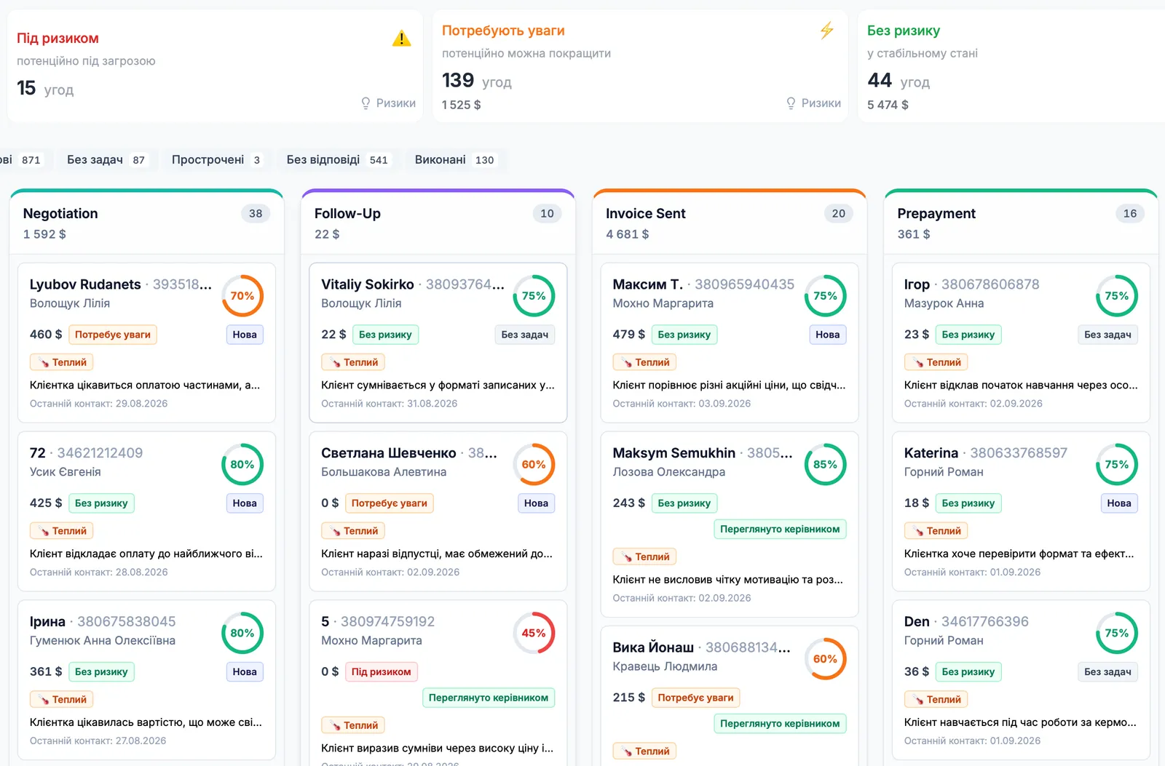Click flame icon on Maksym Semukhin Теплий tag
Image resolution: width=1165 pixels, height=766 pixels.
(x=627, y=557)
